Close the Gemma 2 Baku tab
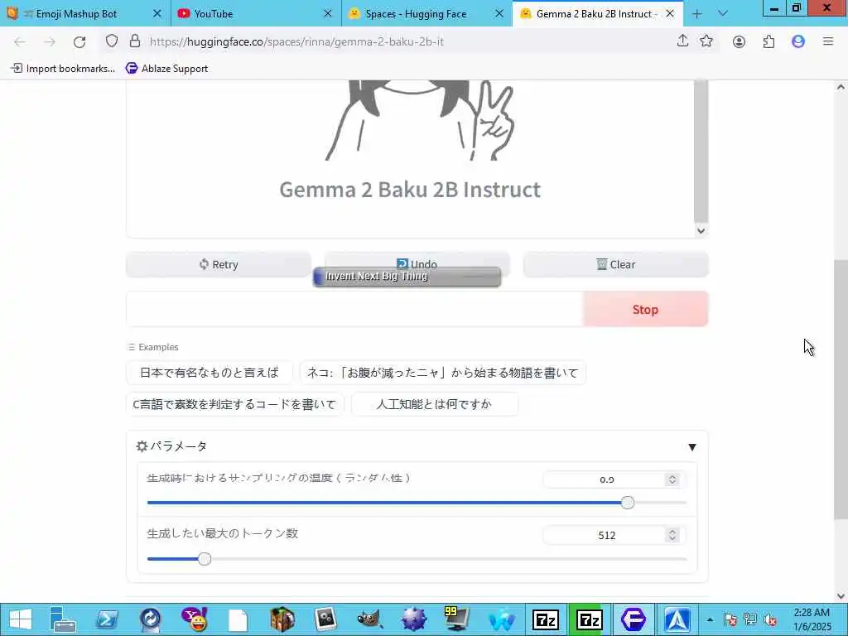This screenshot has height=636, width=848. (x=670, y=13)
